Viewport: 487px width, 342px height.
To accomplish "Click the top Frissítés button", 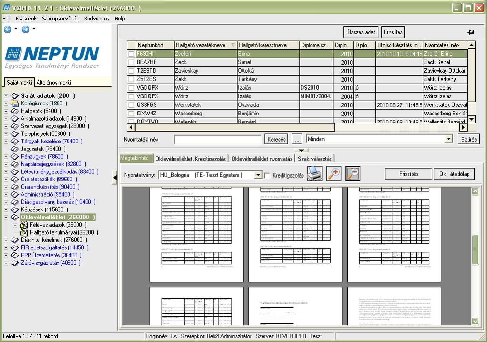I will click(x=393, y=32).
